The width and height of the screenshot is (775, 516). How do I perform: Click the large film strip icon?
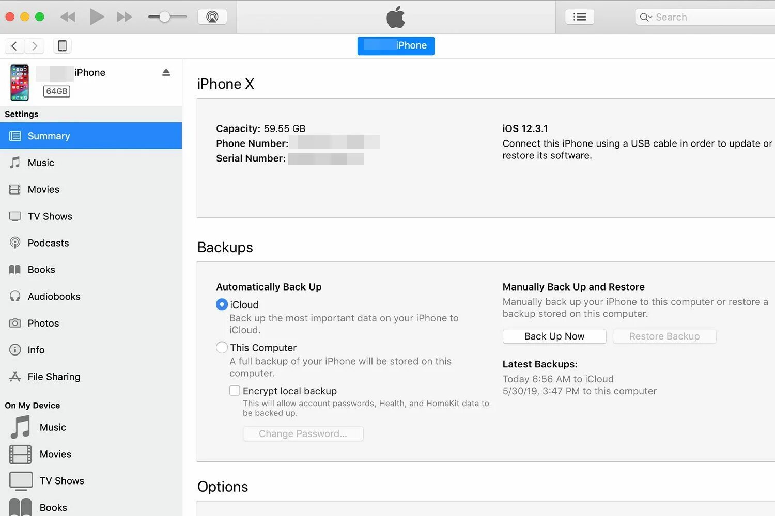tap(21, 454)
